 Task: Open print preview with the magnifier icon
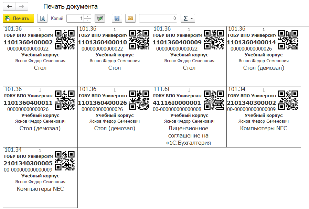[x=42, y=18]
